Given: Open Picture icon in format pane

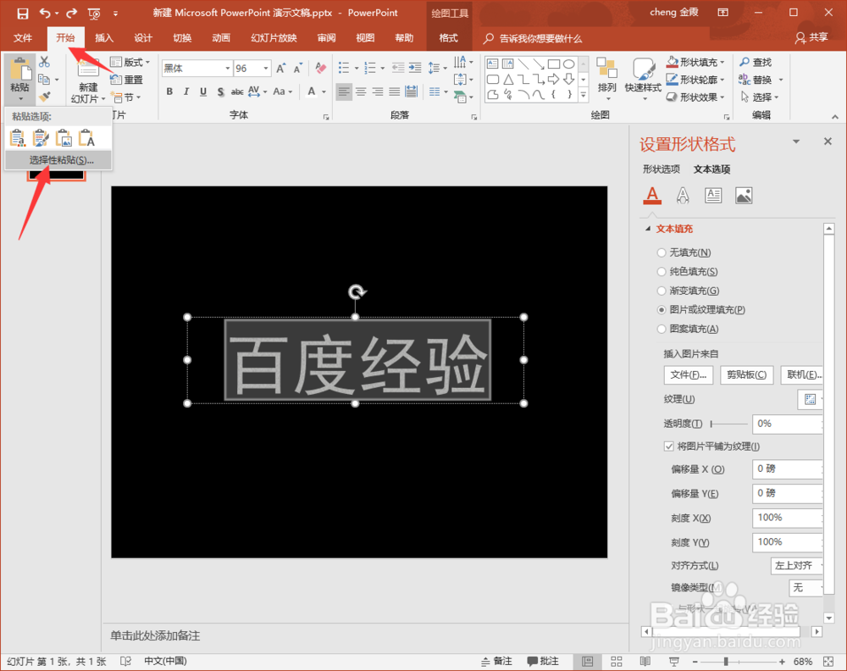Looking at the screenshot, I should 744,195.
